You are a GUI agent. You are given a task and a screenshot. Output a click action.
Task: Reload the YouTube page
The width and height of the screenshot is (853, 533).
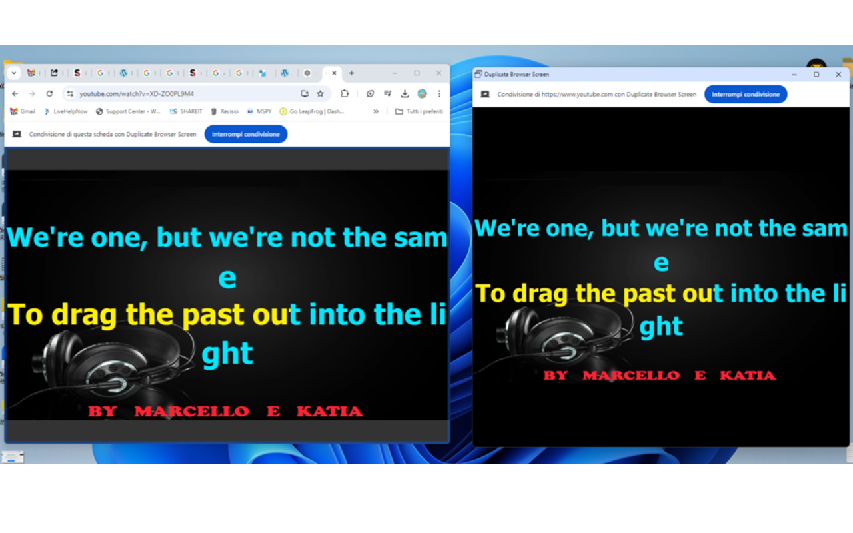click(x=49, y=94)
